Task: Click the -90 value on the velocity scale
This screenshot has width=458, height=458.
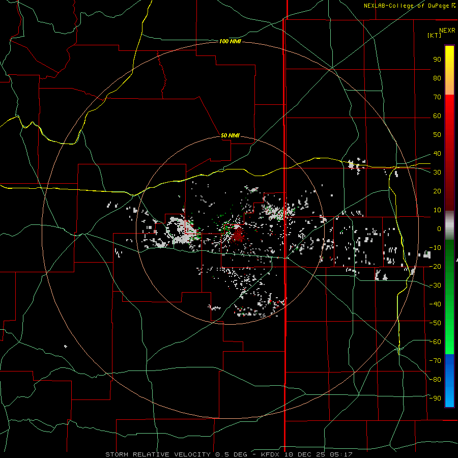Action: (x=435, y=398)
